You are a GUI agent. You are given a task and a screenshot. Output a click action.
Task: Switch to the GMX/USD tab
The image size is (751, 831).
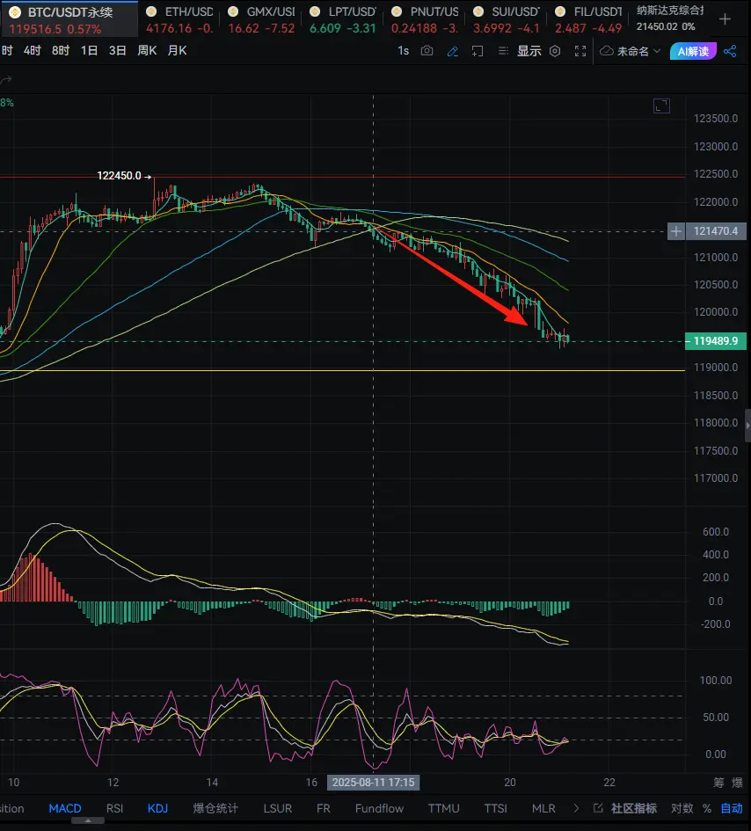pos(261,19)
